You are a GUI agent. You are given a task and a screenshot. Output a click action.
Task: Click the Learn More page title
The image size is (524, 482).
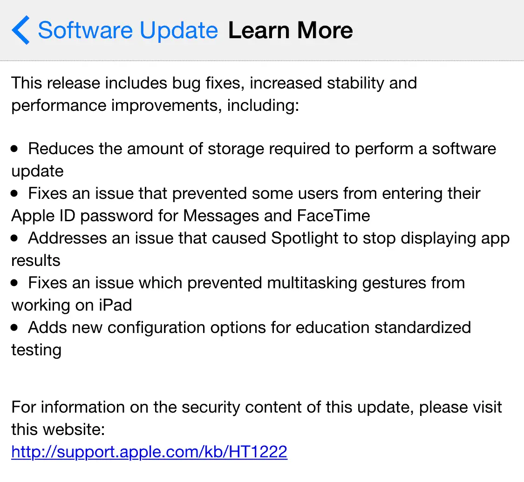290,30
